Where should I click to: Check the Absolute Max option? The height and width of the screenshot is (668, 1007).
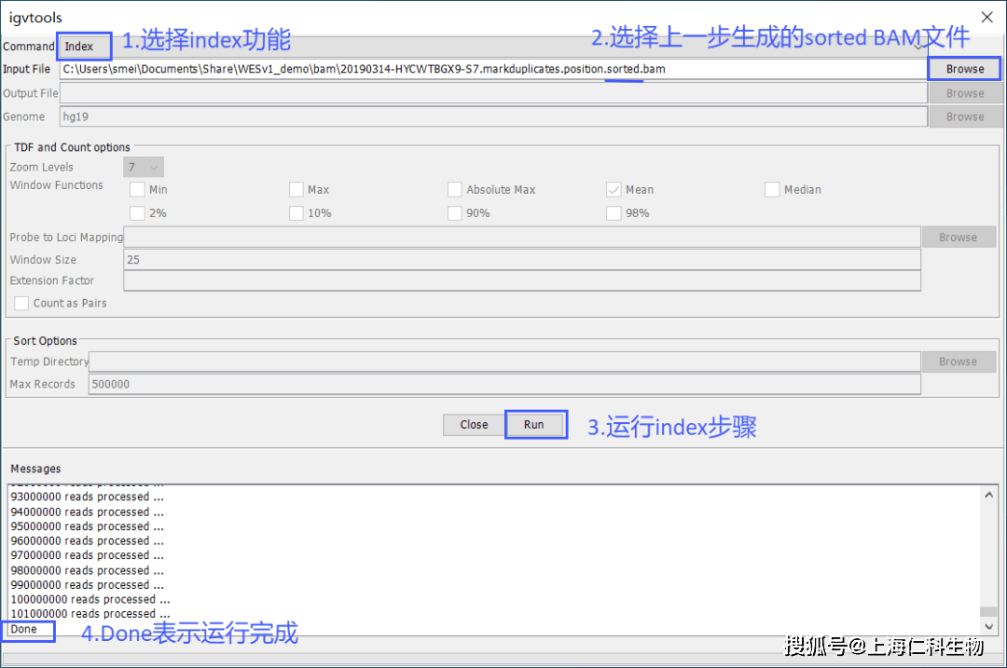click(x=454, y=189)
